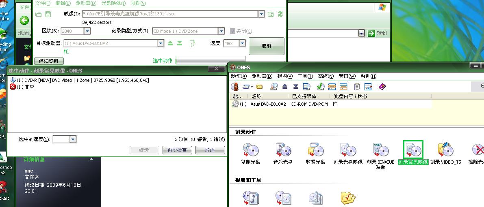This screenshot has width=484, height=207.
Task: Select the DVD-R [NEW] DVD Video info row
Action: pos(79,80)
